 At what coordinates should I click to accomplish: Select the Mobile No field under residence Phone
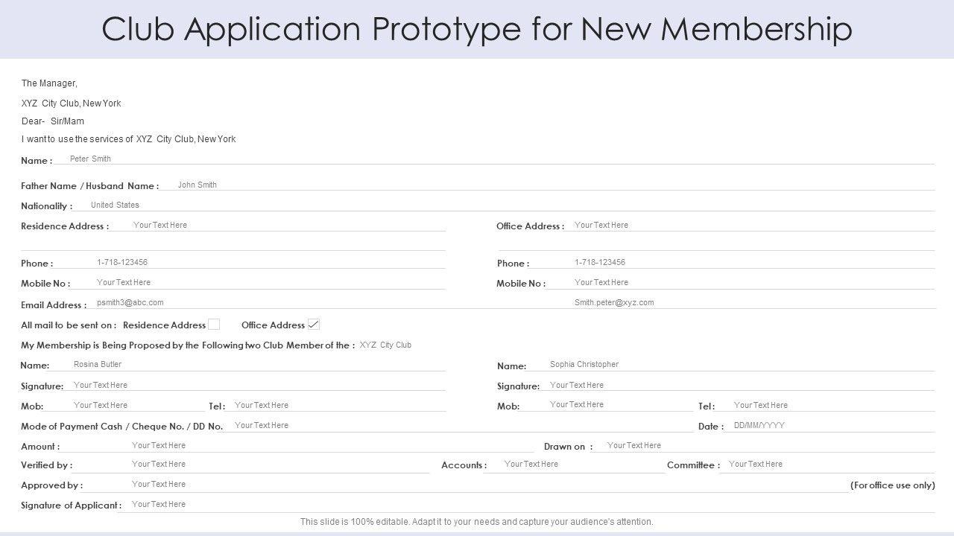(x=259, y=282)
